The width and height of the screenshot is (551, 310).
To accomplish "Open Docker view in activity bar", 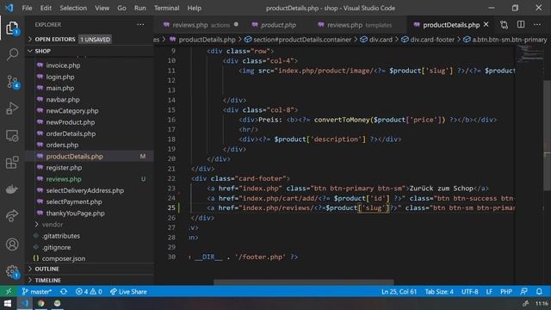I will point(12,189).
